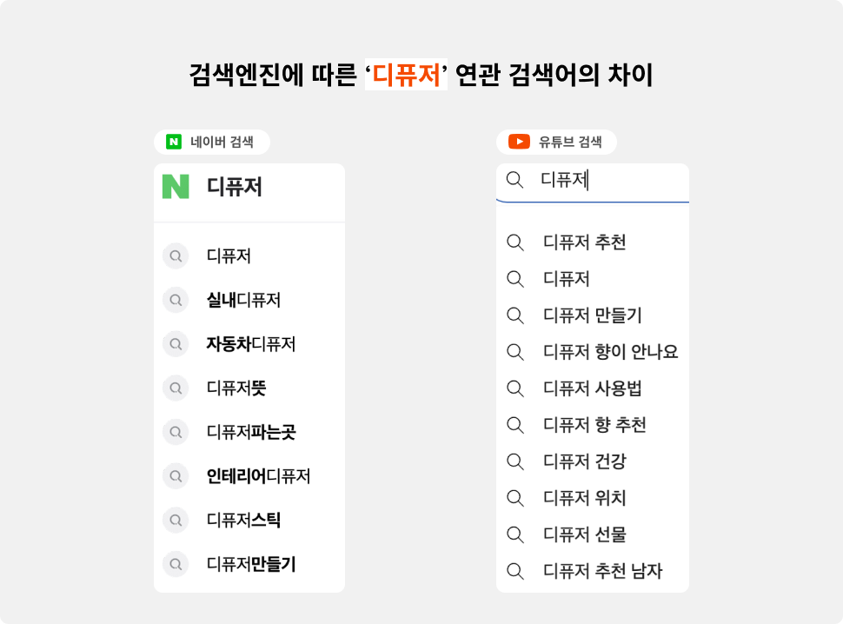Click the magnifier icon in YouTube search field

click(x=515, y=180)
